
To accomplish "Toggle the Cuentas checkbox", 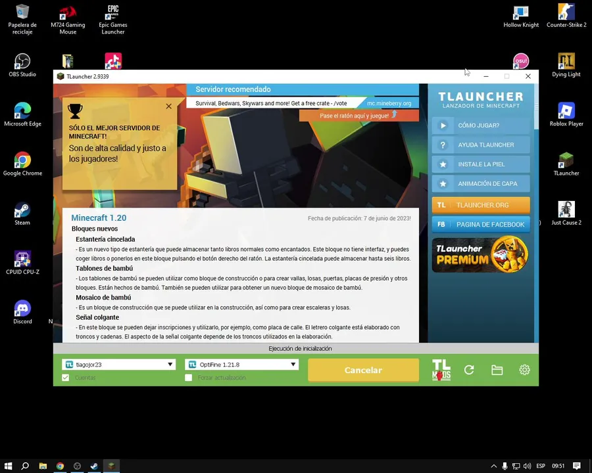I will (66, 378).
